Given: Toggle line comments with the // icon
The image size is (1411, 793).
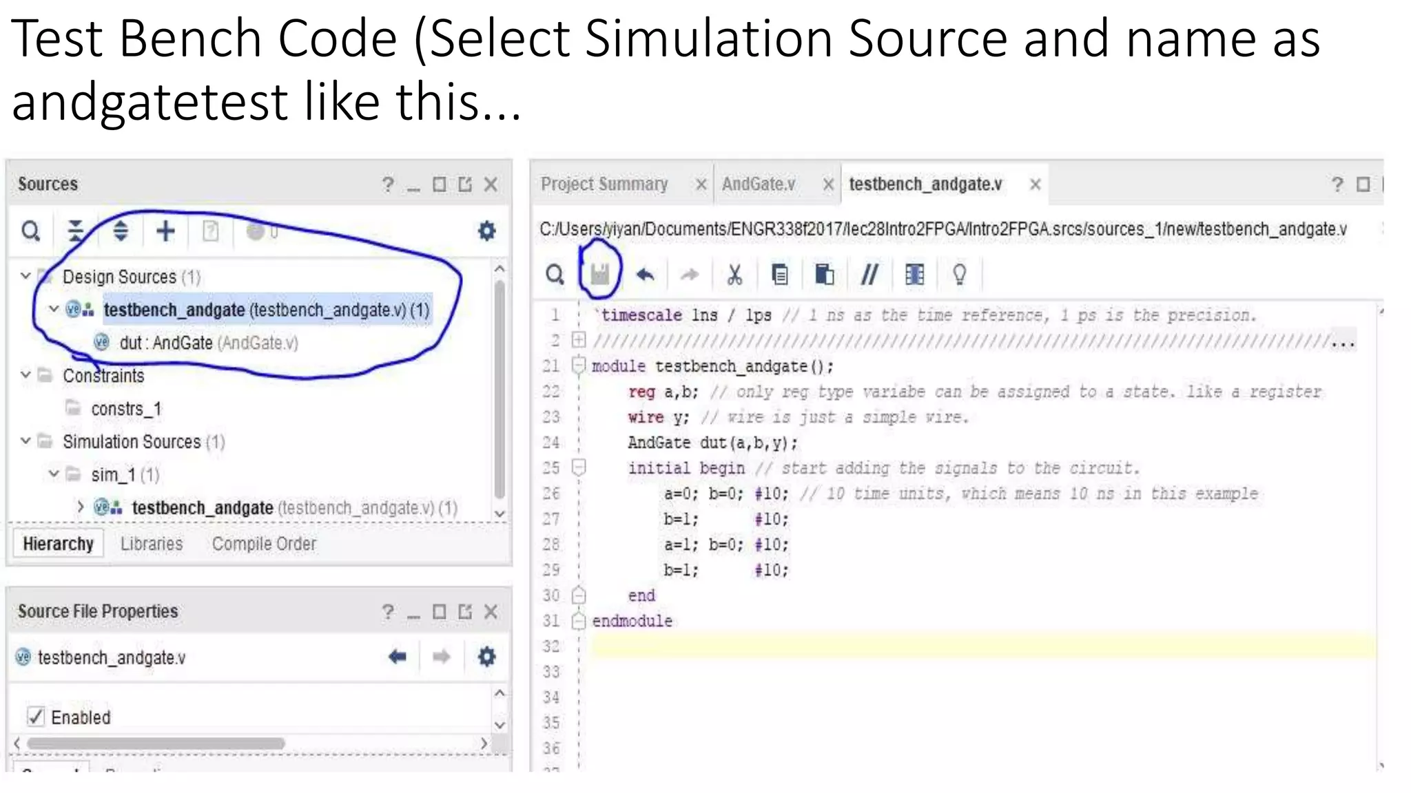Looking at the screenshot, I should [x=869, y=275].
